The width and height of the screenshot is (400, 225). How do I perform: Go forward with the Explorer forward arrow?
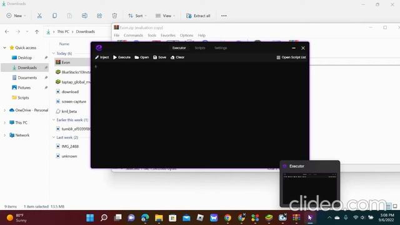(x=18, y=32)
